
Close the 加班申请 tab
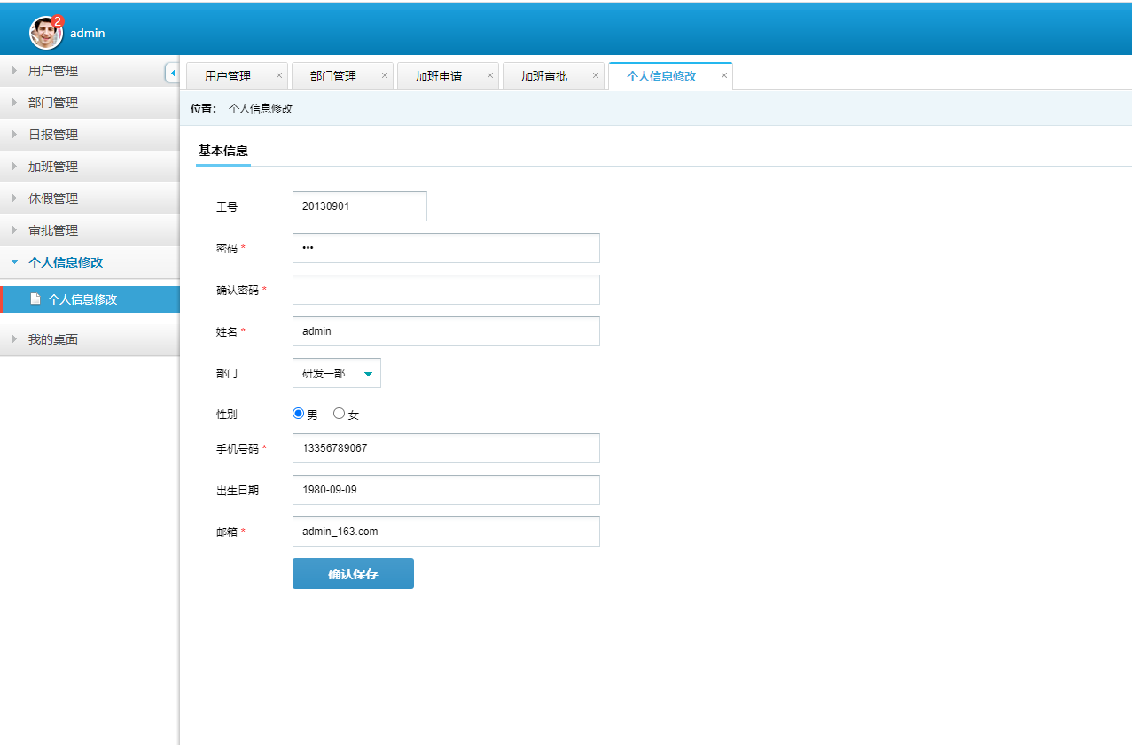490,76
